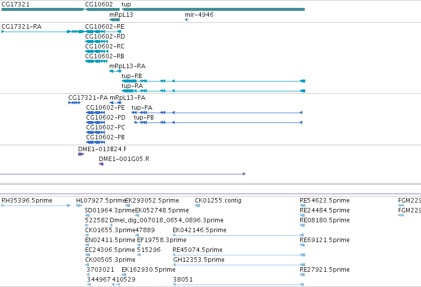Select feature 515296
Image resolution: width=421 pixels, height=287 pixels.
149,250
